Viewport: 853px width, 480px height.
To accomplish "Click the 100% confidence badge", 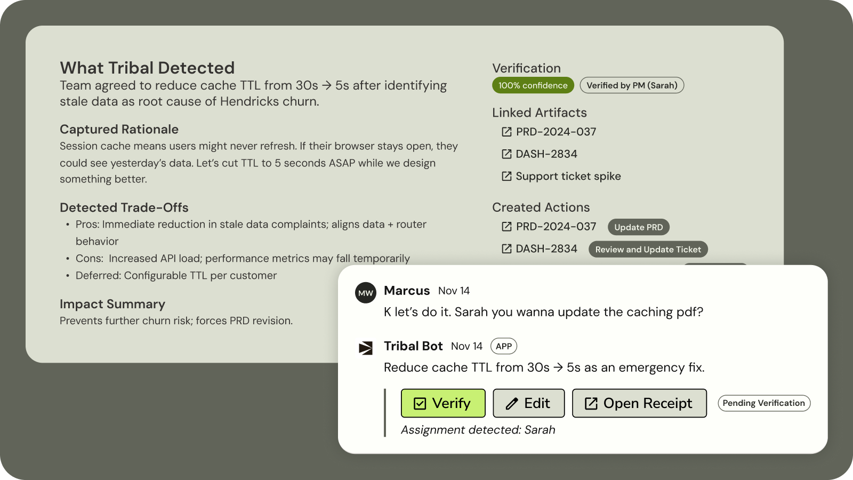I will point(533,85).
